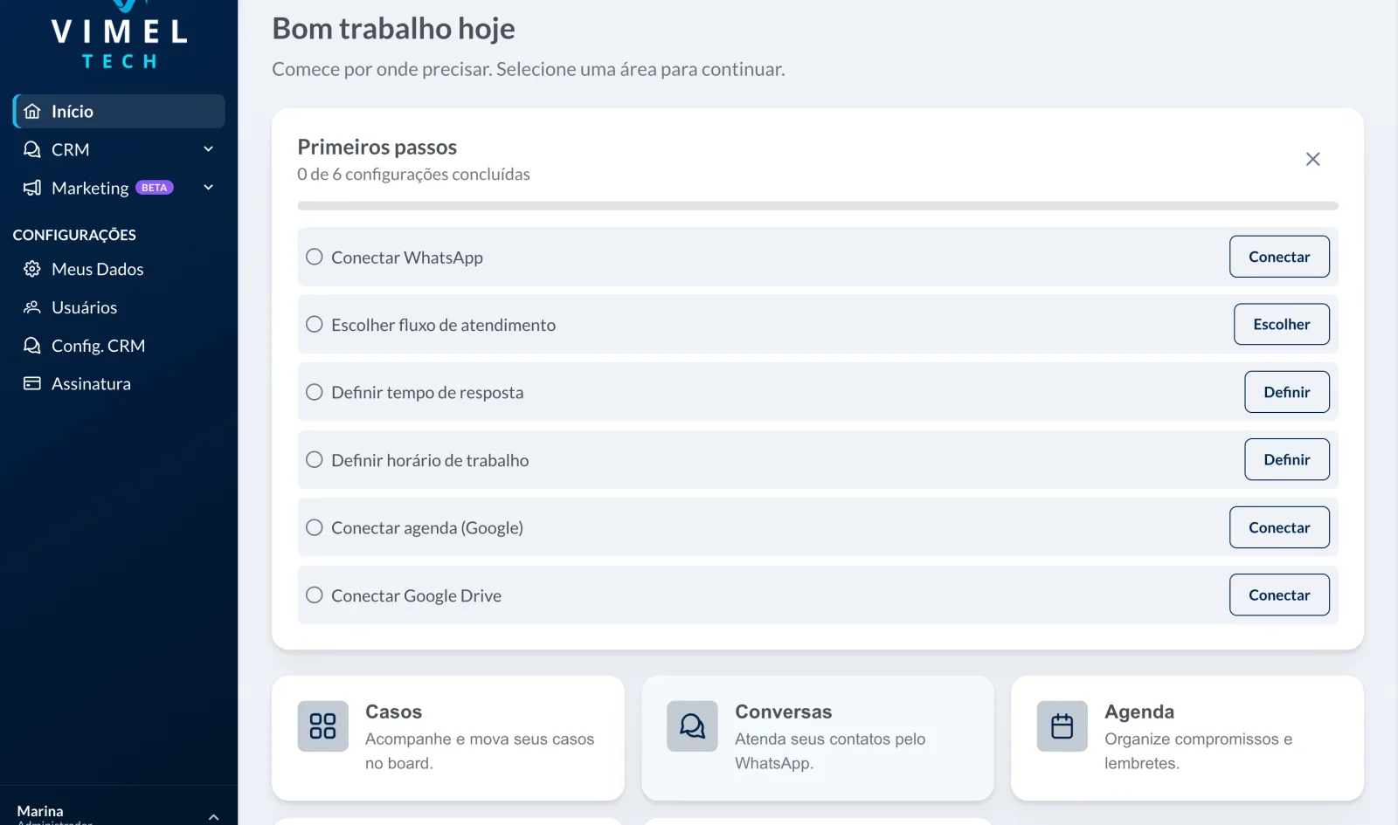Click the Vimel Tech logo
The height and width of the screenshot is (825, 1398).
119,36
